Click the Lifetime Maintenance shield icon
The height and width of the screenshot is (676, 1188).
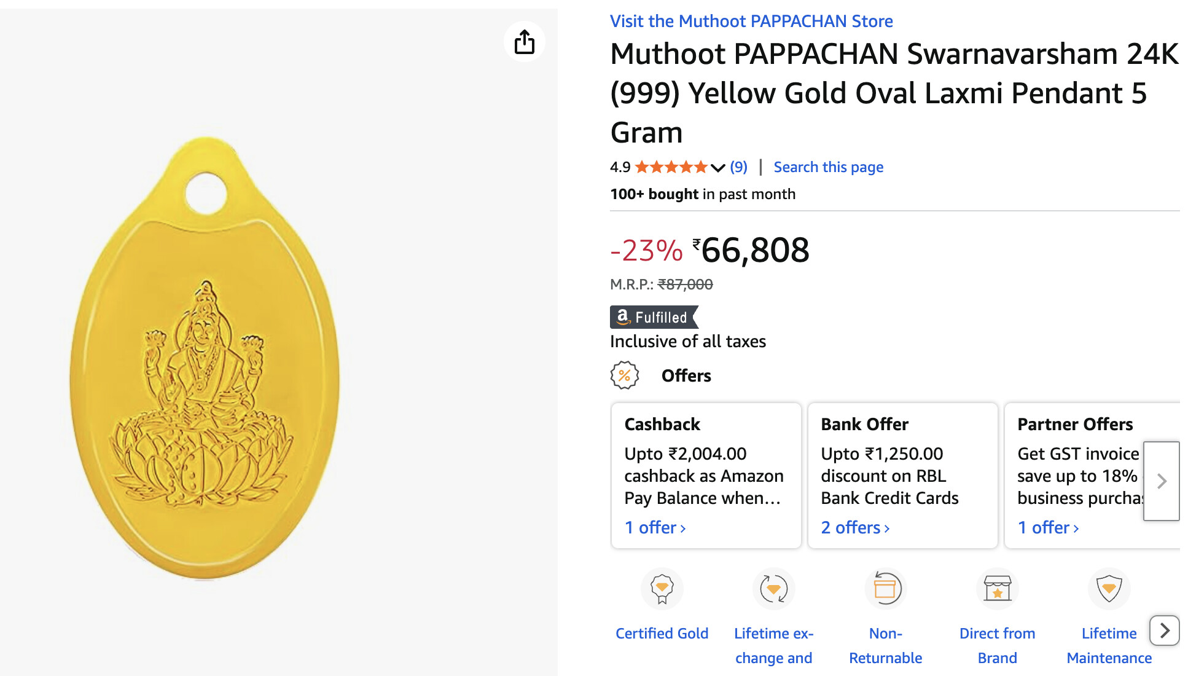tap(1109, 589)
